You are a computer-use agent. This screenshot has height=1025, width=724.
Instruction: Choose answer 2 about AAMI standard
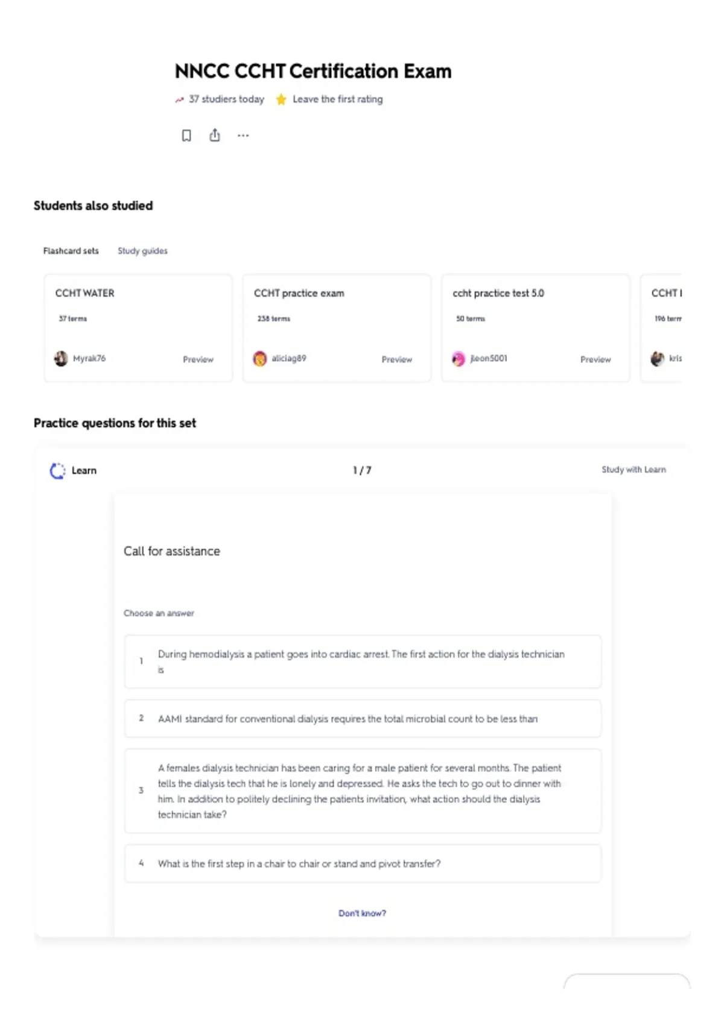(363, 719)
